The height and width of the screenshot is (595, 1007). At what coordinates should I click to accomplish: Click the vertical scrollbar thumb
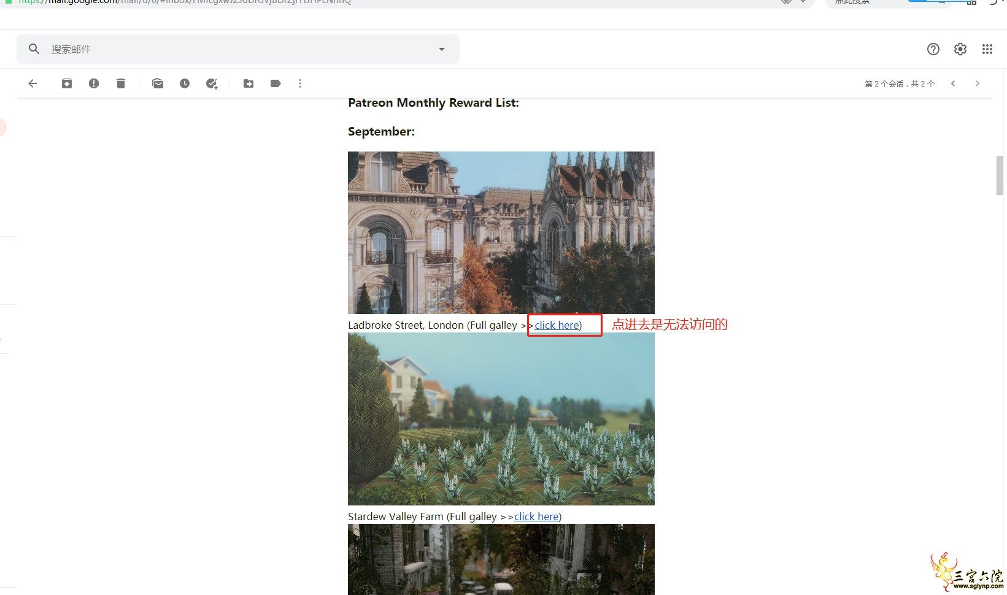pos(1000,175)
